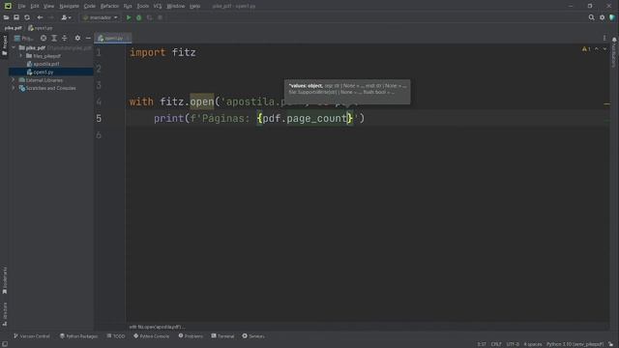Click Select Opened File target icon
This screenshot has width=619, height=348.
(x=44, y=39)
